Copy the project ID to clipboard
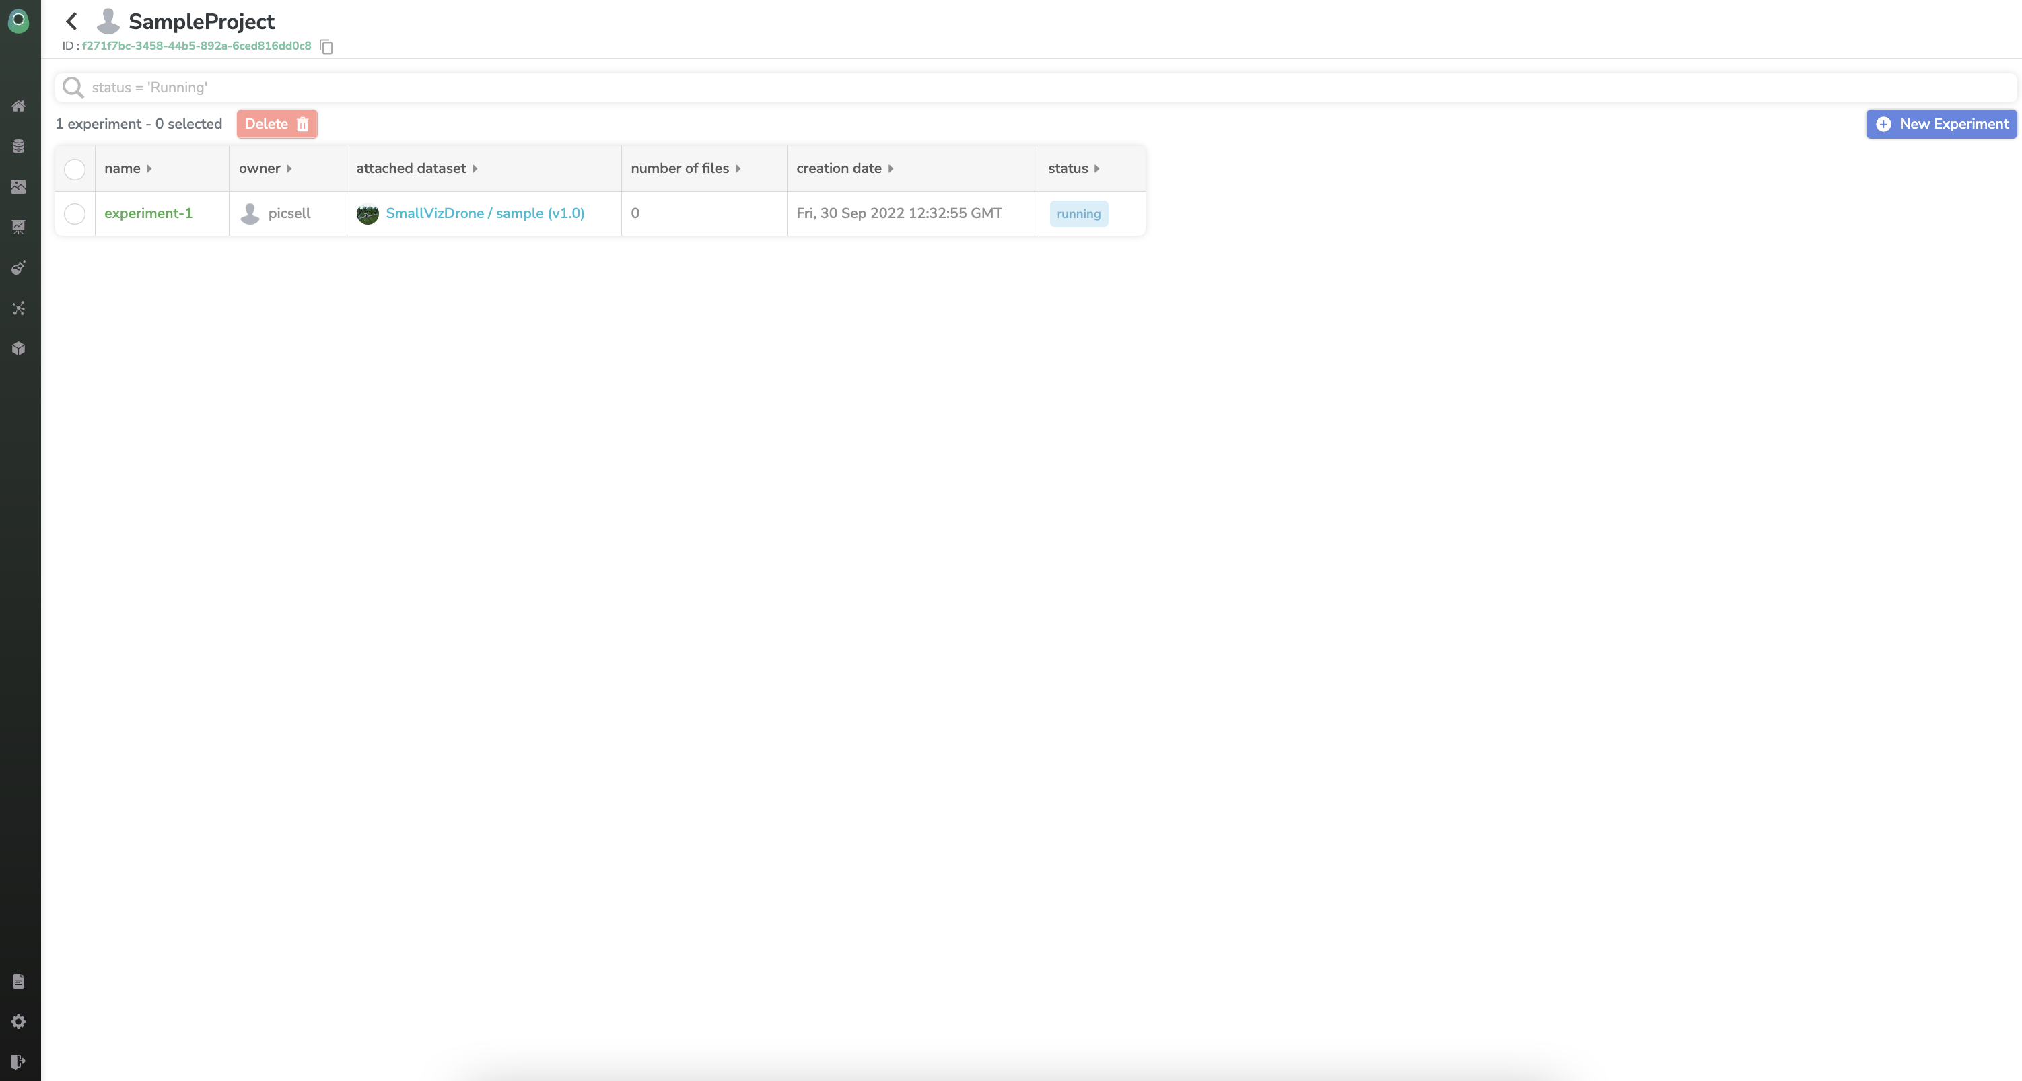The width and height of the screenshot is (2022, 1081). (326, 47)
